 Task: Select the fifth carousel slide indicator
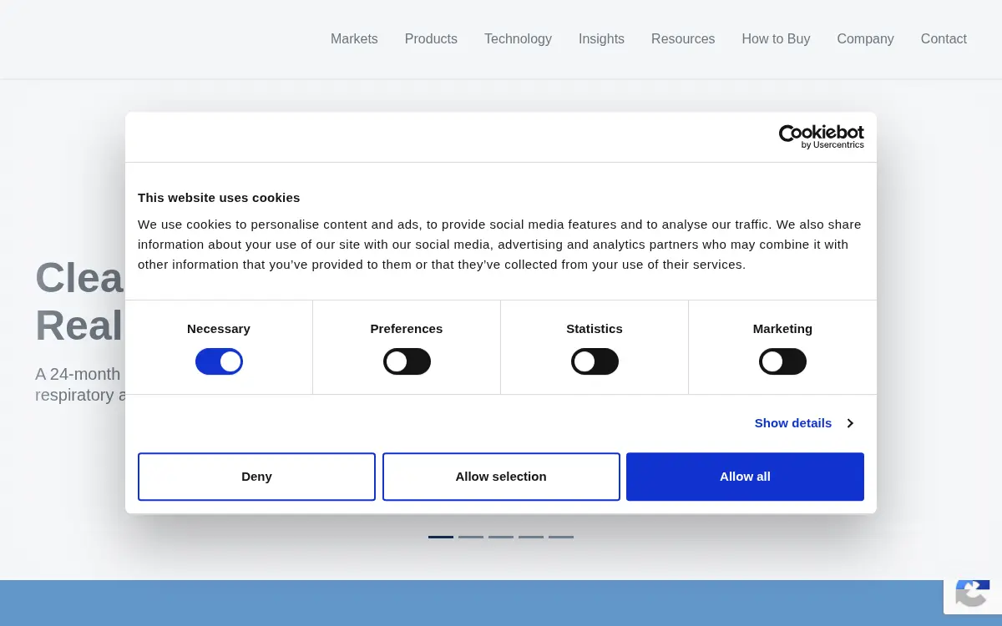pyautogui.click(x=561, y=537)
